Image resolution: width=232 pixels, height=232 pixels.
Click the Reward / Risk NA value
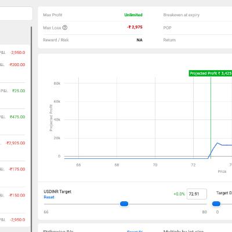[140, 40]
